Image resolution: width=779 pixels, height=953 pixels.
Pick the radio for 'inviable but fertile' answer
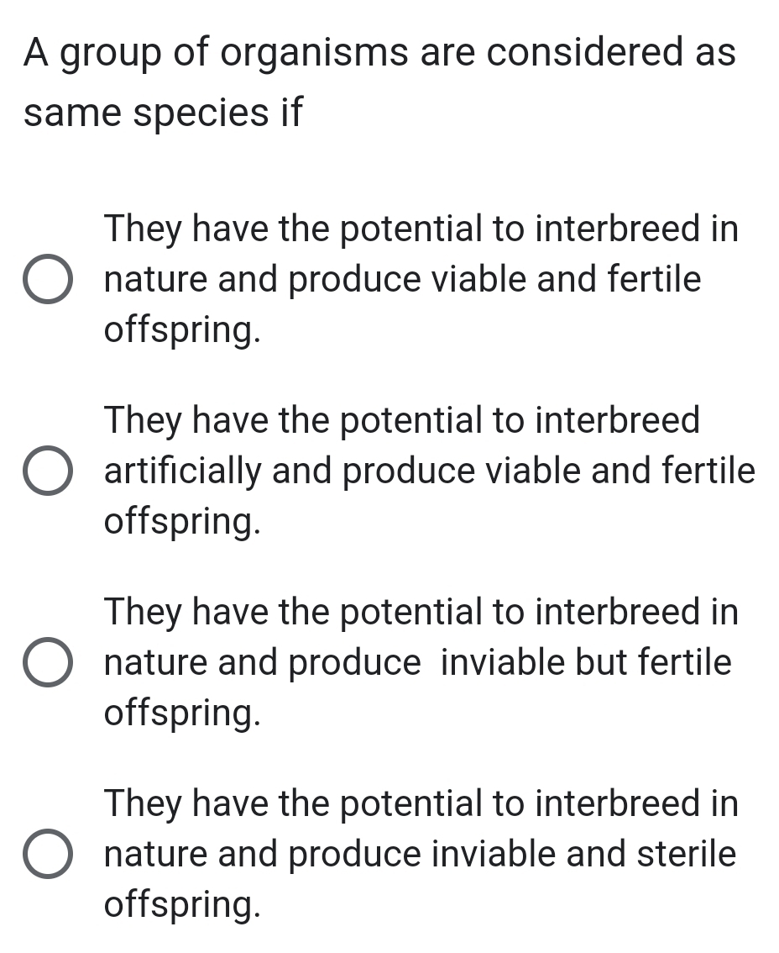46,662
